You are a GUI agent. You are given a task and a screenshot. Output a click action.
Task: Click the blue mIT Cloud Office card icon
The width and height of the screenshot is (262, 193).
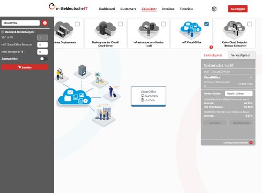click(x=191, y=30)
